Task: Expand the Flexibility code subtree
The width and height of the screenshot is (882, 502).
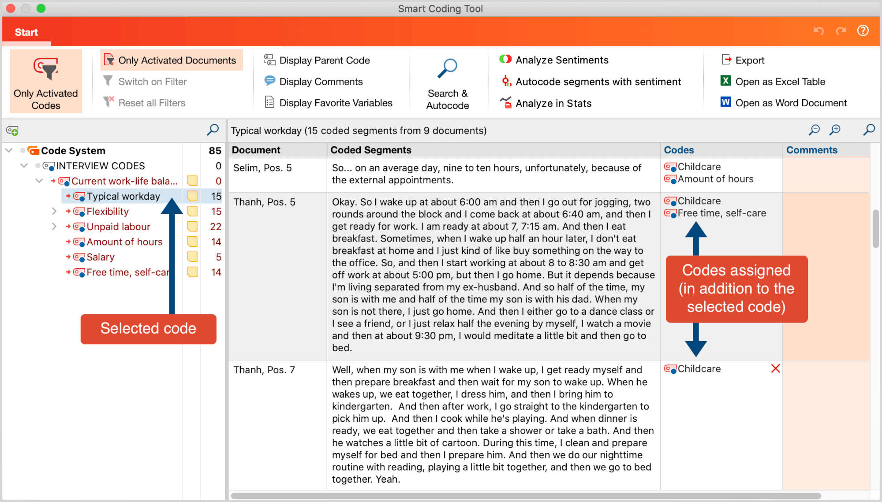Action: click(54, 212)
